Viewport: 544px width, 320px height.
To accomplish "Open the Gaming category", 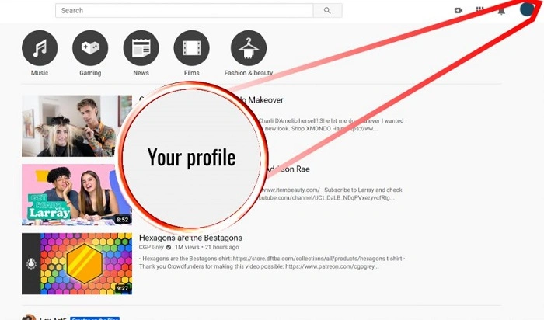I will coord(90,48).
